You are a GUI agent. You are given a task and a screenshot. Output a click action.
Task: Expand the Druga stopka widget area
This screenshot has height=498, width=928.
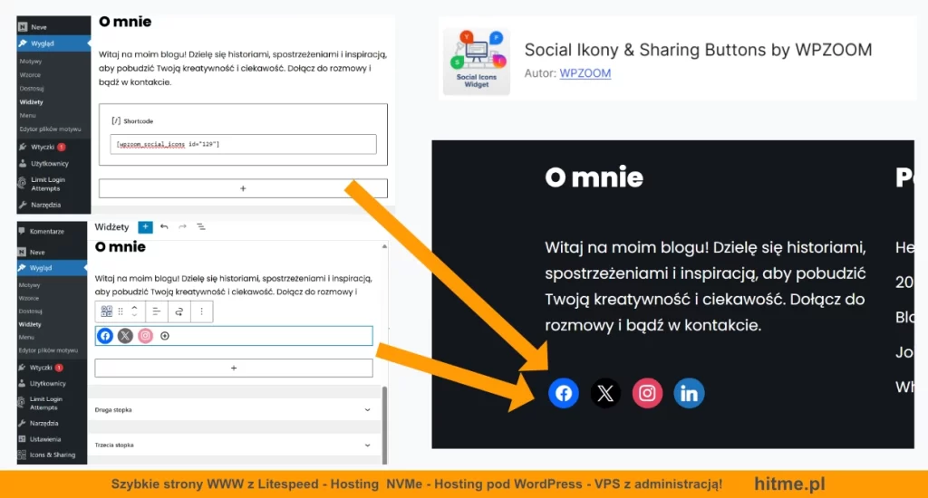pyautogui.click(x=367, y=409)
